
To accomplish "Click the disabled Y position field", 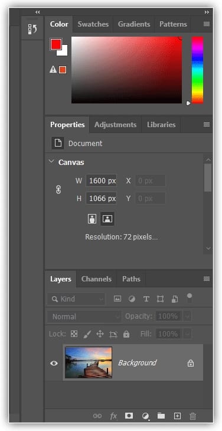I will coord(151,198).
